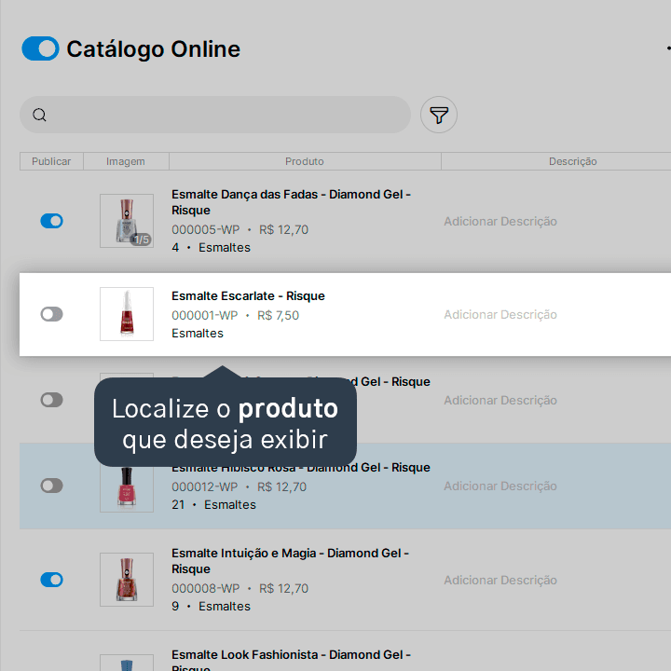
Task: Toggle publish switch above the 000012-WP row
Action: pos(52,400)
